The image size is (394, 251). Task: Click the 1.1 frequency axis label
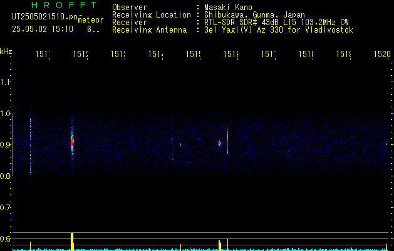tap(5, 82)
